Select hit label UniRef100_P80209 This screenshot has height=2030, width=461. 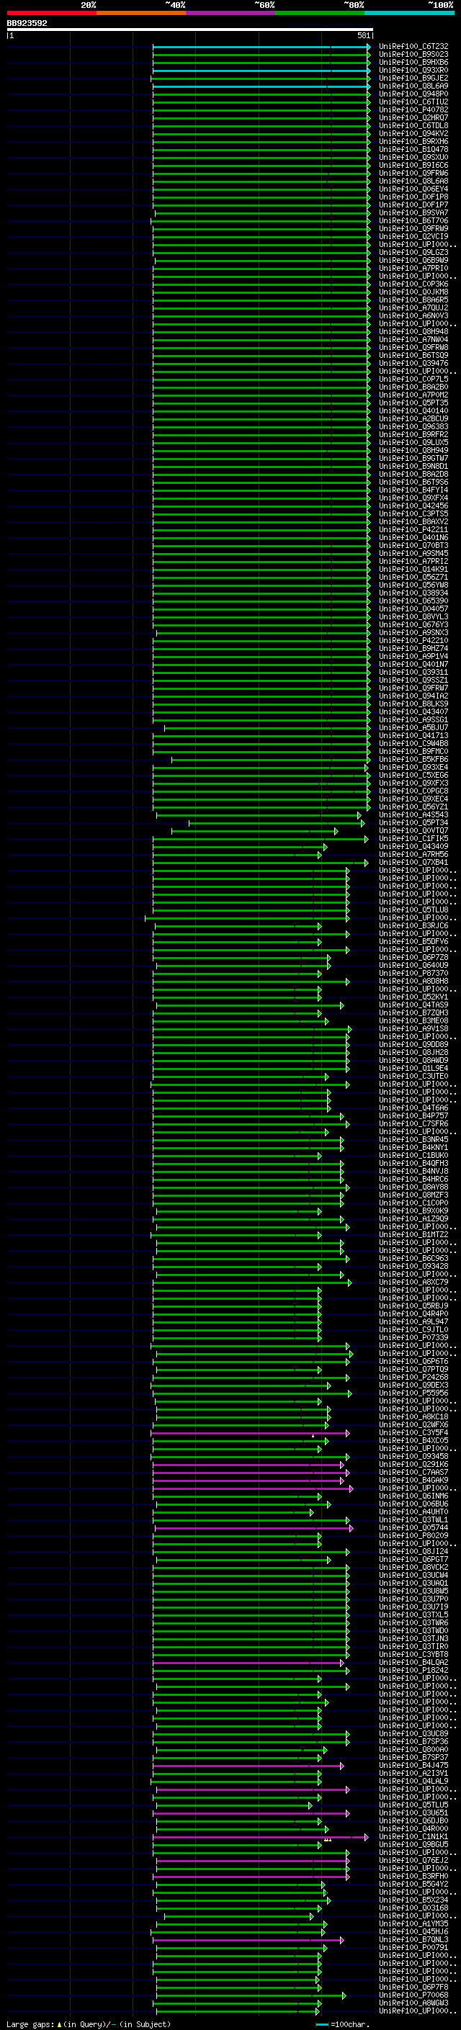413,1536
